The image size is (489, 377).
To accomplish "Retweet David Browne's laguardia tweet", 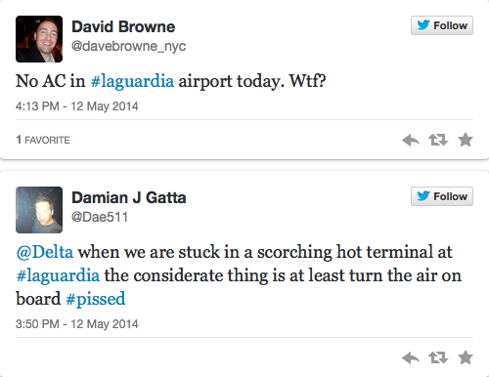I will (x=438, y=140).
